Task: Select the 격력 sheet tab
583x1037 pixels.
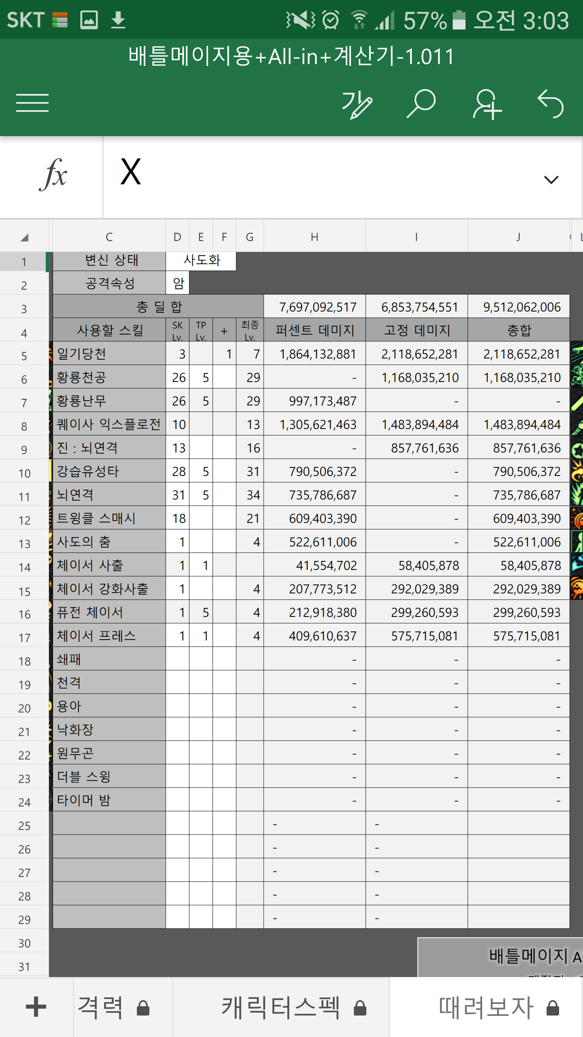Action: [101, 1007]
